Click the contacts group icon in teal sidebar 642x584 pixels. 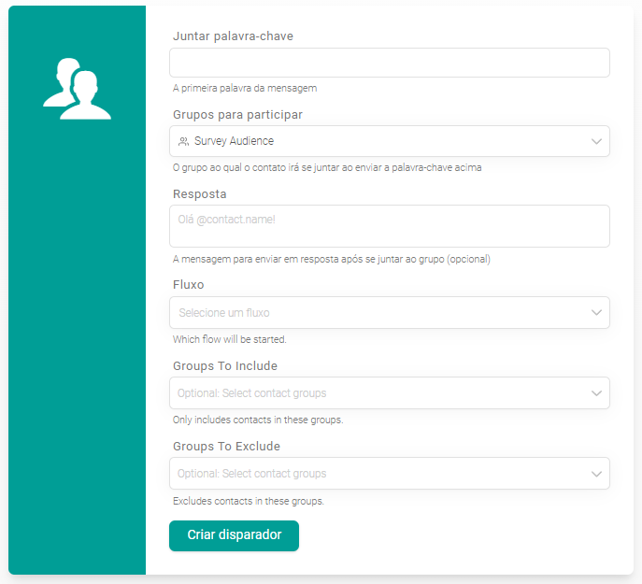(77, 90)
